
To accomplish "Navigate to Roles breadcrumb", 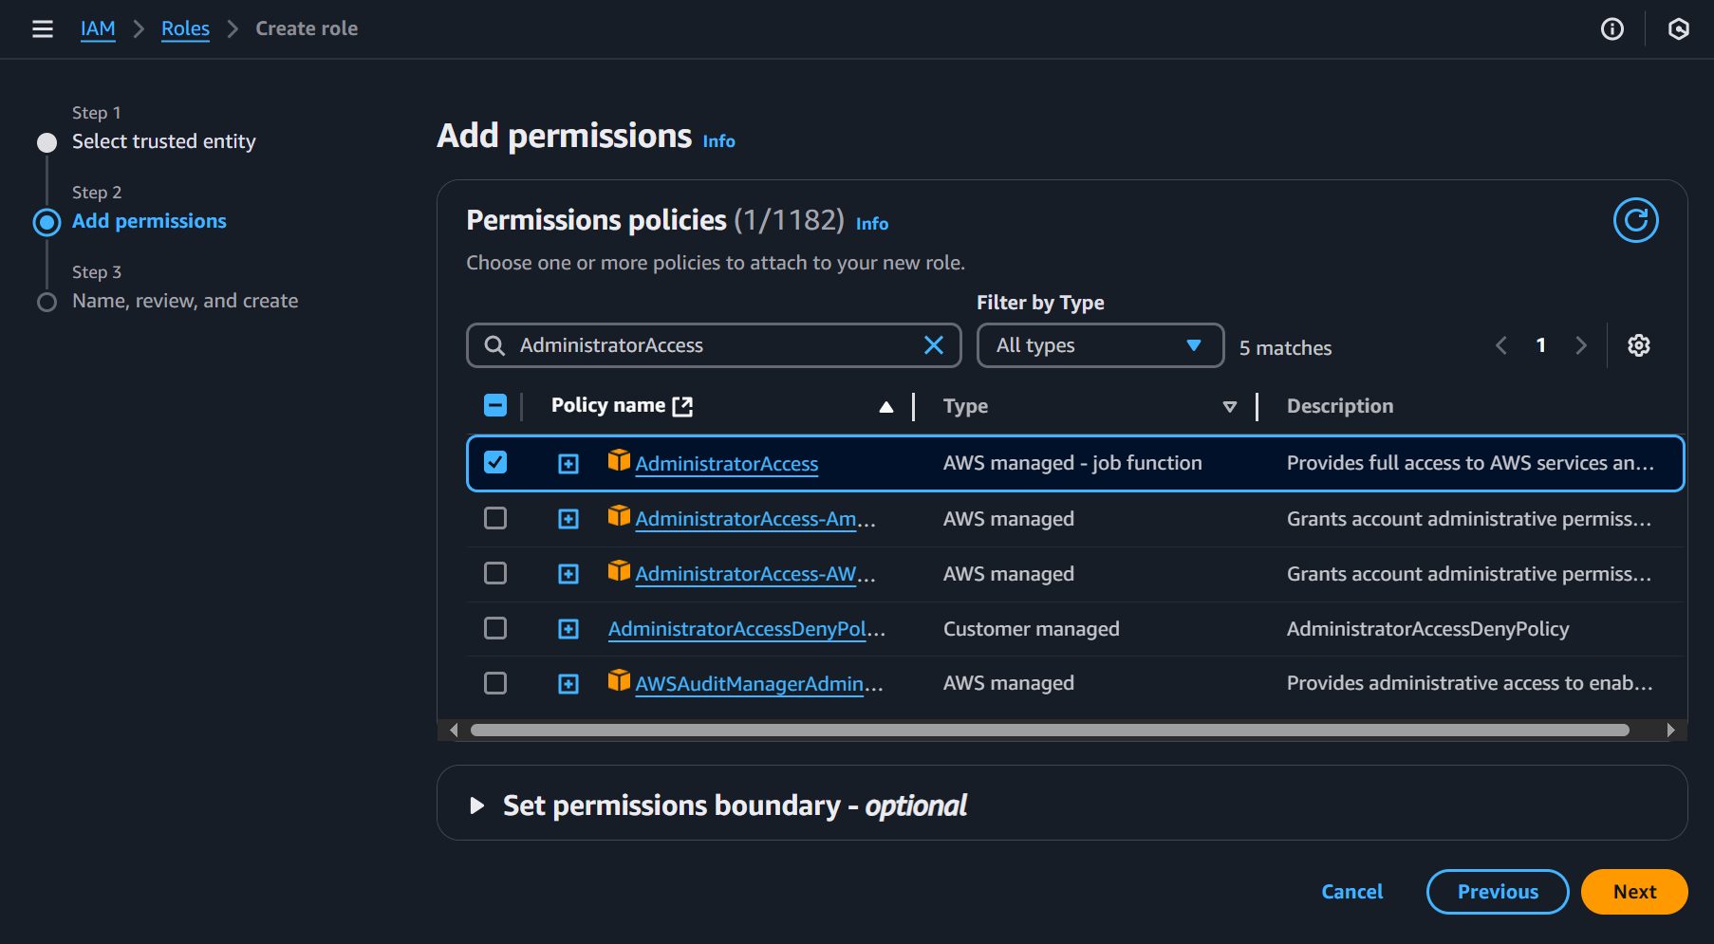I will (x=185, y=29).
